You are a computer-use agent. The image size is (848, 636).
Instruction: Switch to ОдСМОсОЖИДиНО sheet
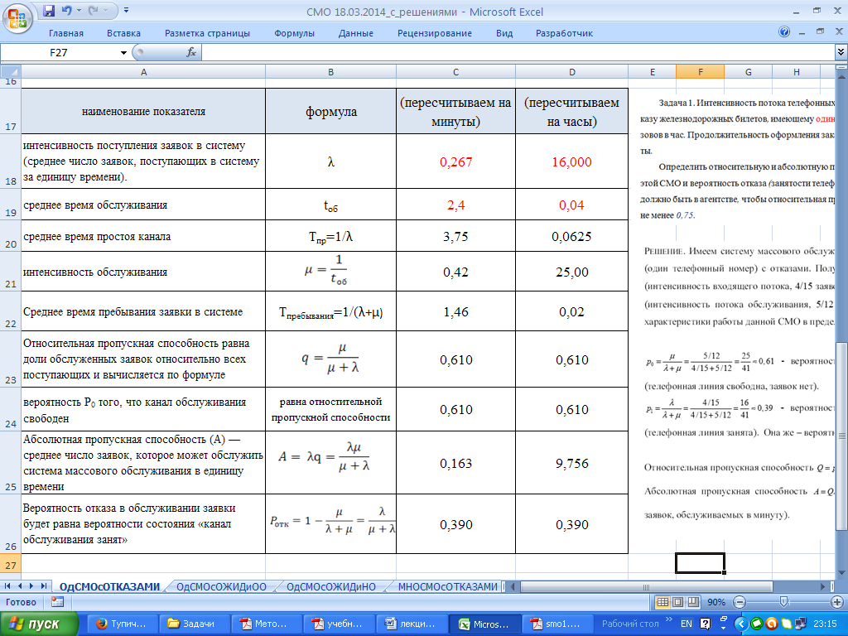click(331, 586)
